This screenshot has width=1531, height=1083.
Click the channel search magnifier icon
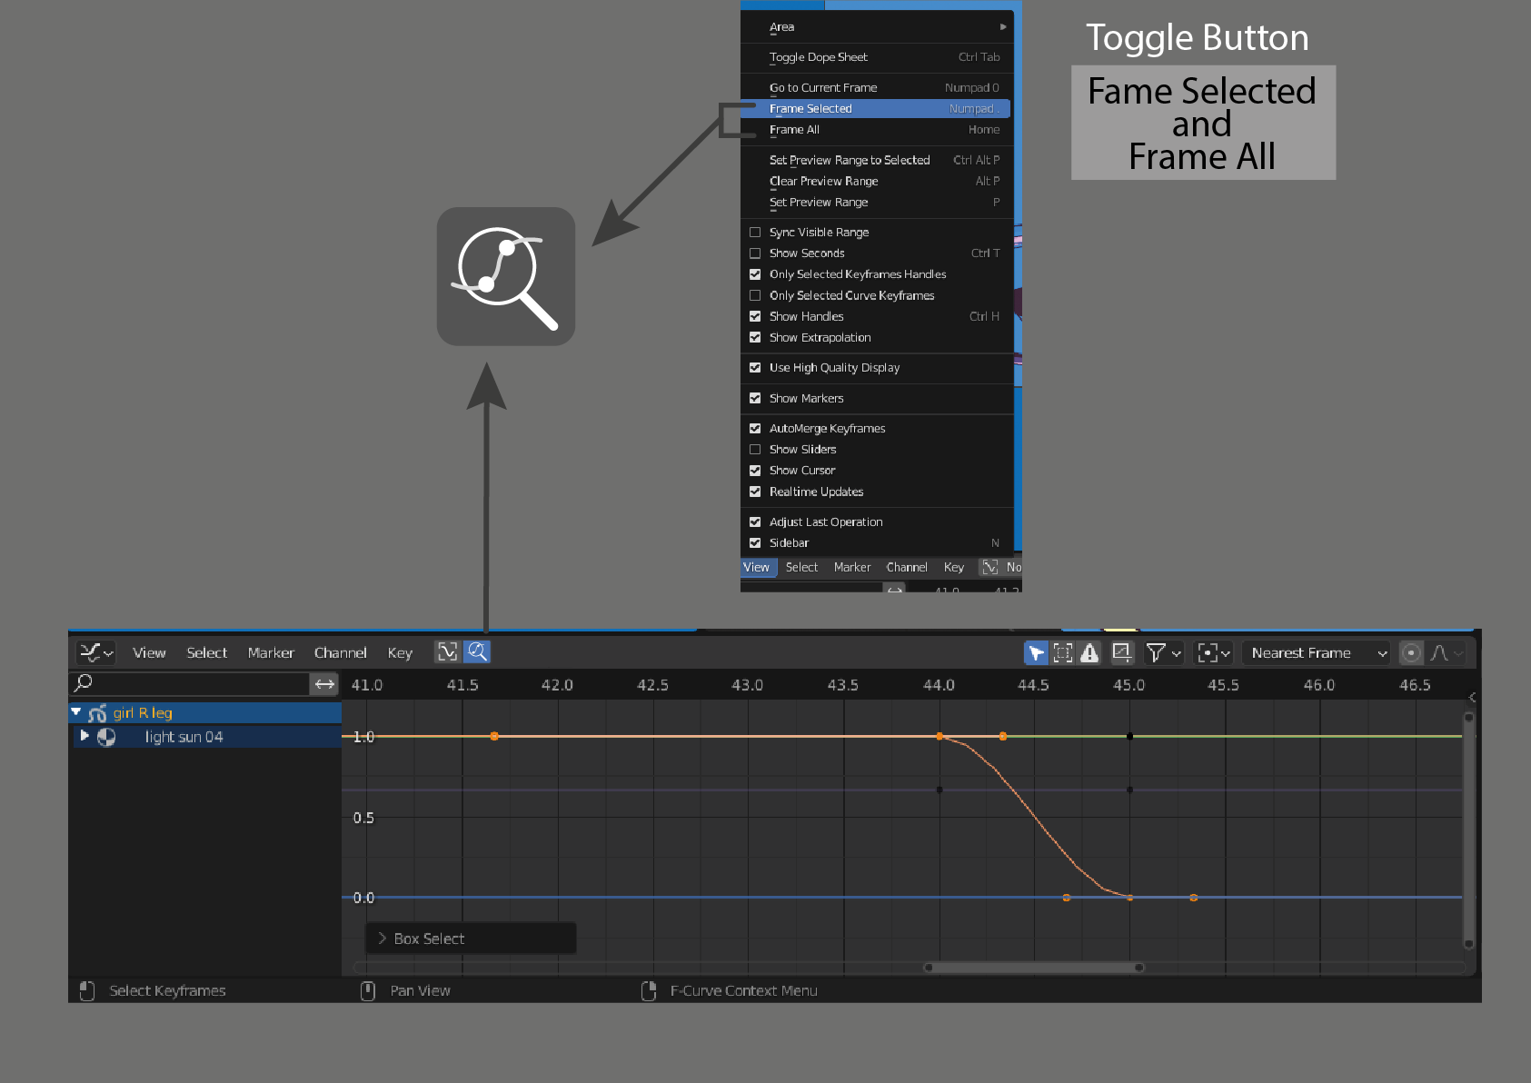click(x=84, y=682)
